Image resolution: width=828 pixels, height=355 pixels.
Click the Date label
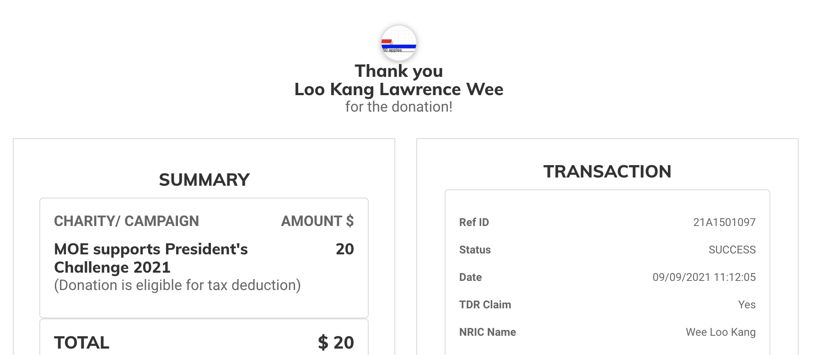pyautogui.click(x=470, y=277)
